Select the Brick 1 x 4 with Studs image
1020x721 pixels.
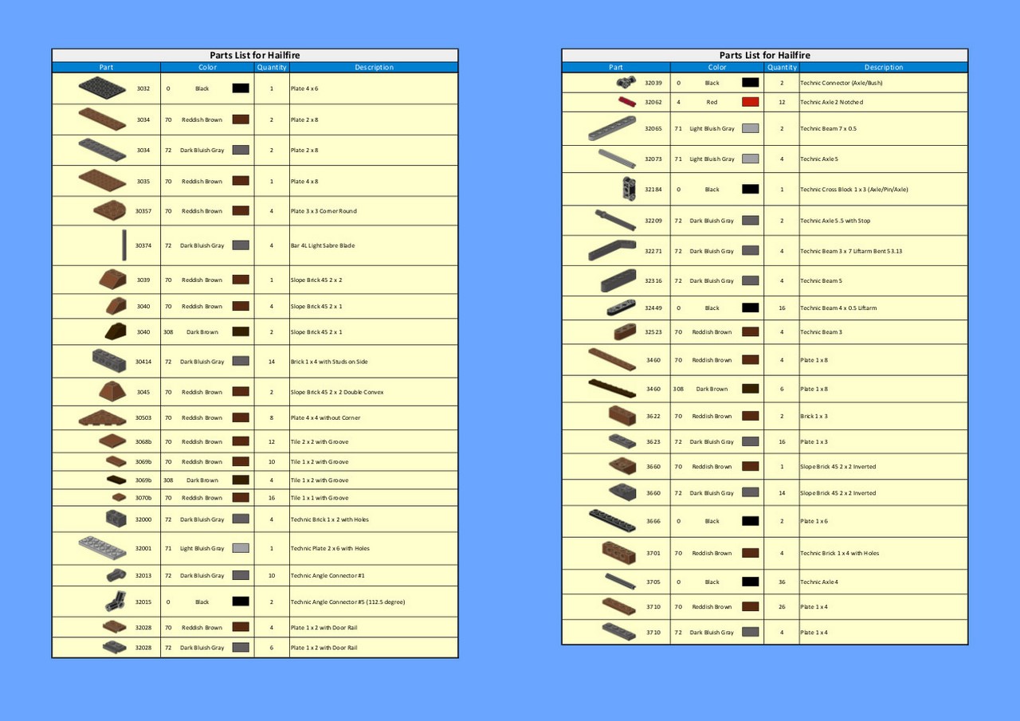pyautogui.click(x=109, y=361)
